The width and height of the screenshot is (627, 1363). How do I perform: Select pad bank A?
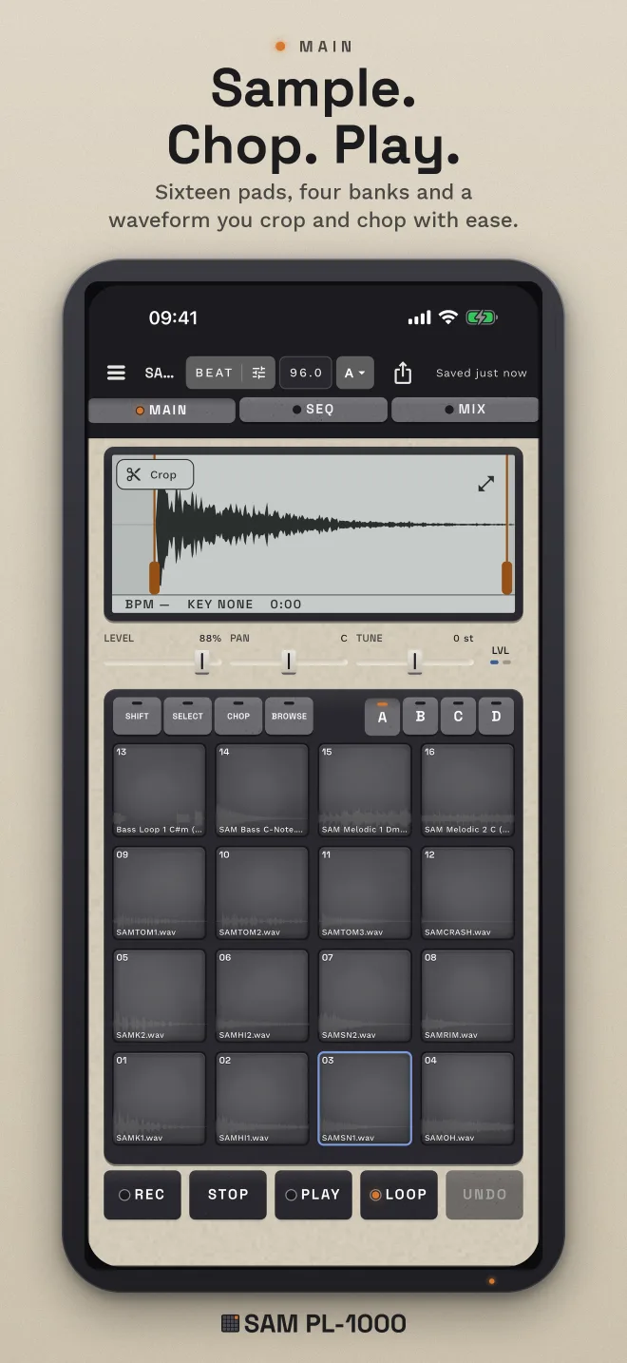pyautogui.click(x=382, y=717)
